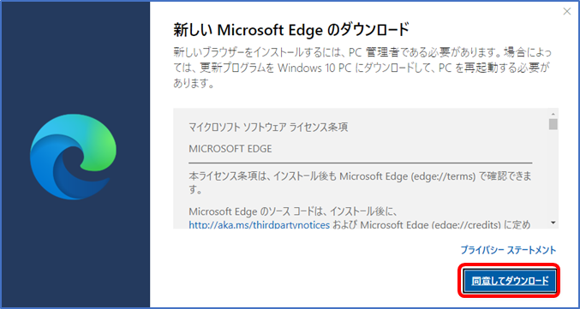
Task: Close the Edge download dialog
Action: click(x=566, y=11)
